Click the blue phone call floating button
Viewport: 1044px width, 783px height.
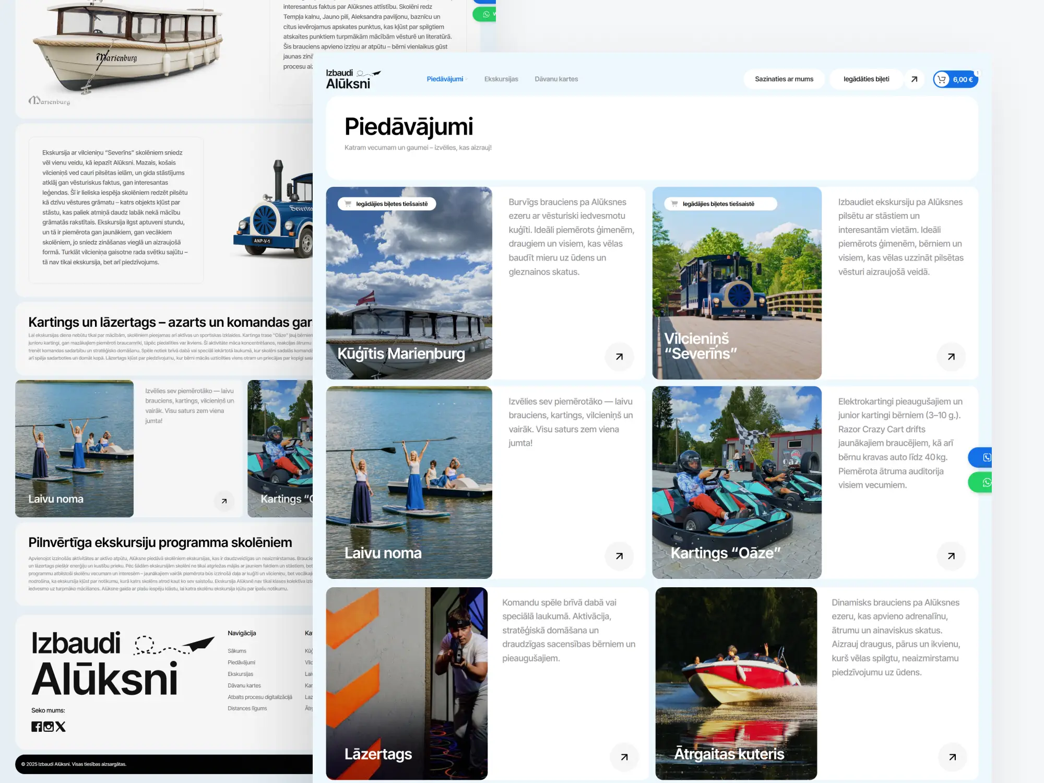pos(982,458)
